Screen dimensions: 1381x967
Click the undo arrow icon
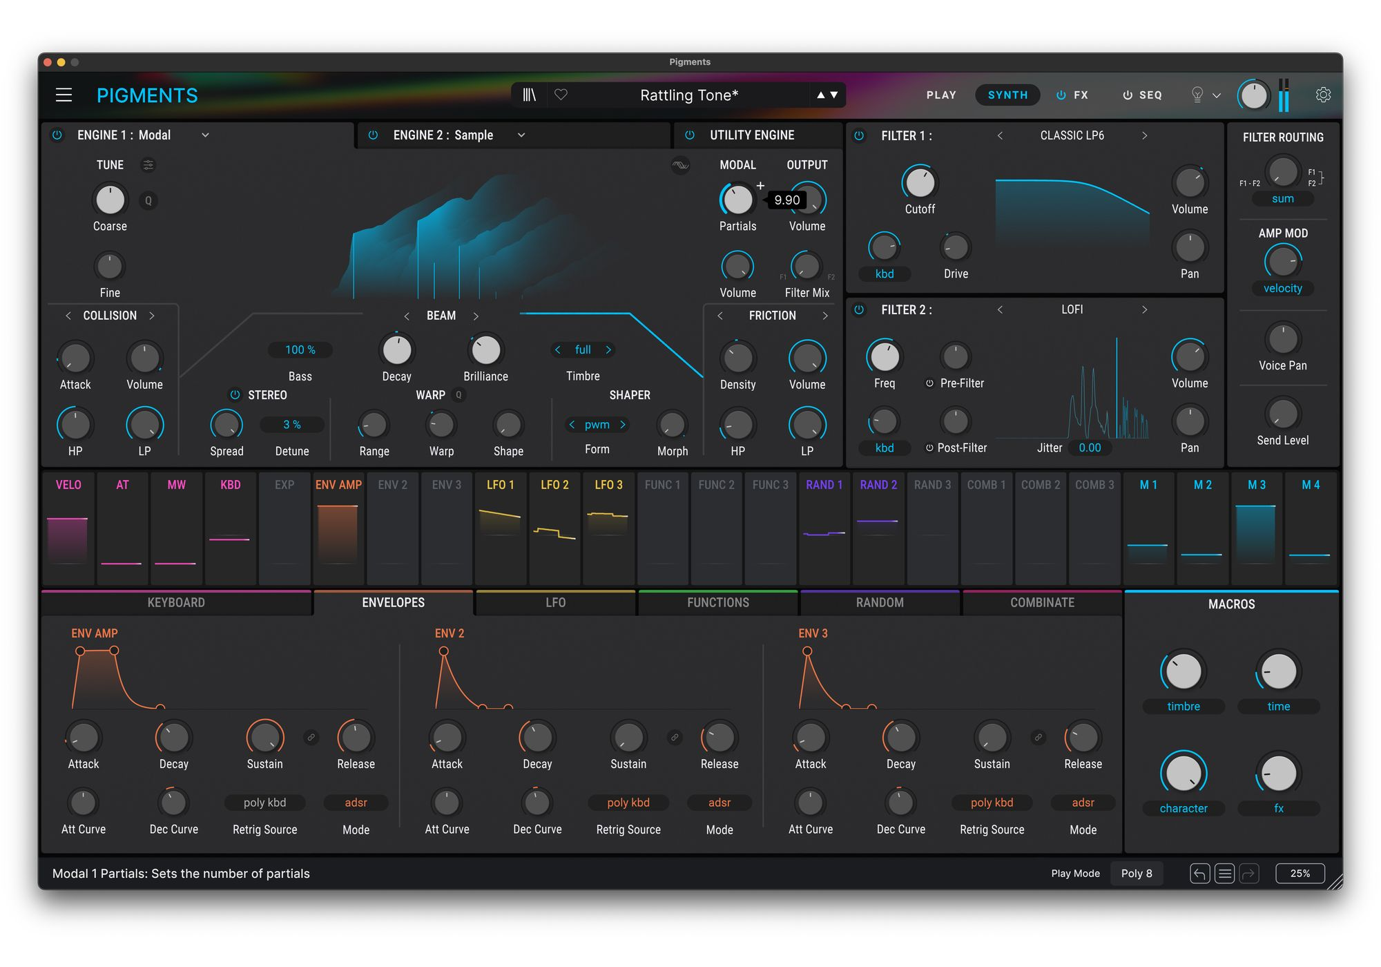(1199, 874)
